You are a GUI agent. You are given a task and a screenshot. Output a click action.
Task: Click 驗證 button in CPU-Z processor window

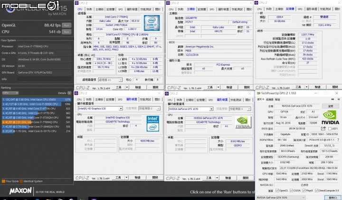point(138,87)
